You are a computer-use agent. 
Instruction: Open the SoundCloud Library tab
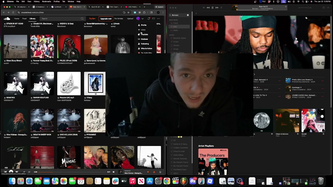point(33,19)
